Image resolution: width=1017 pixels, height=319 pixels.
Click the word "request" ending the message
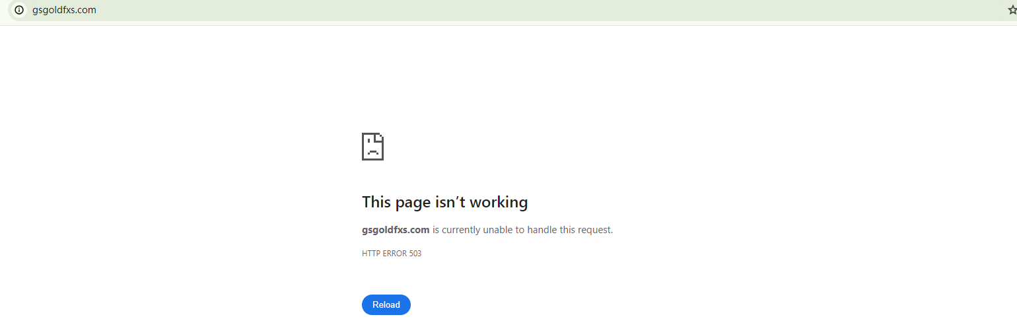[x=594, y=230]
